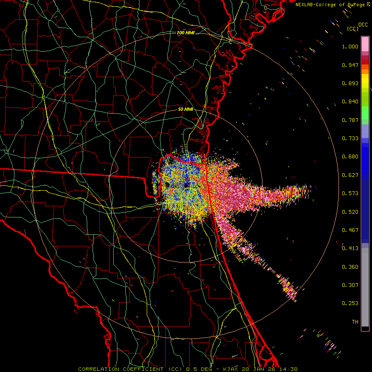Click the 0.840 scale value

pos(350,102)
